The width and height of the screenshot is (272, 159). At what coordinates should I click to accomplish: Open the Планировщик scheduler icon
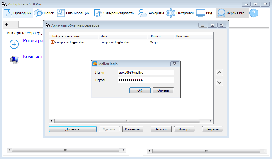pyautogui.click(x=61, y=13)
